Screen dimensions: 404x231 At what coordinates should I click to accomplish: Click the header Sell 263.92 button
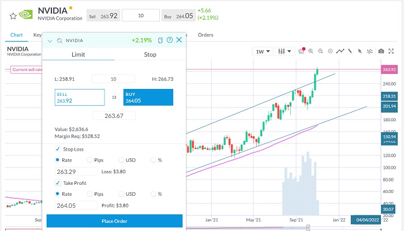pos(103,16)
